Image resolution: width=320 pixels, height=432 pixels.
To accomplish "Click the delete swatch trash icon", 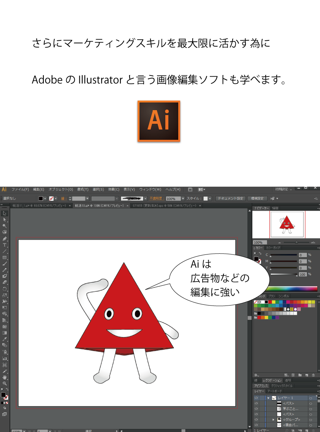I will (x=313, y=375).
